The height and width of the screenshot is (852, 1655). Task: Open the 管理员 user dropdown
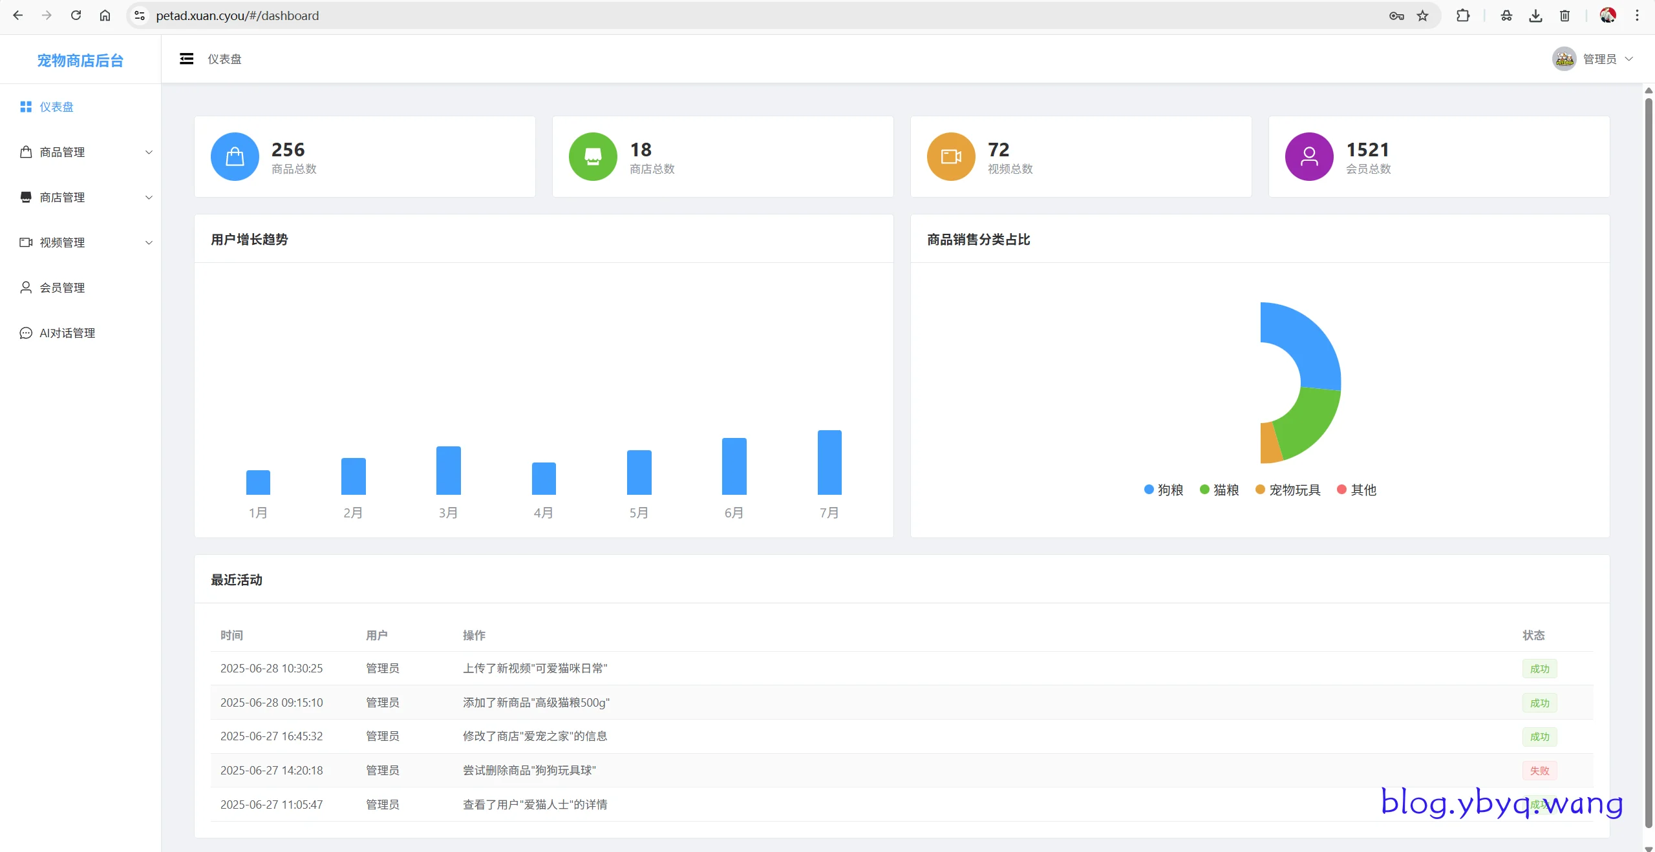[x=1599, y=59]
